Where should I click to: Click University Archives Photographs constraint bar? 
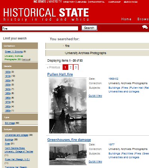coord(97,53)
